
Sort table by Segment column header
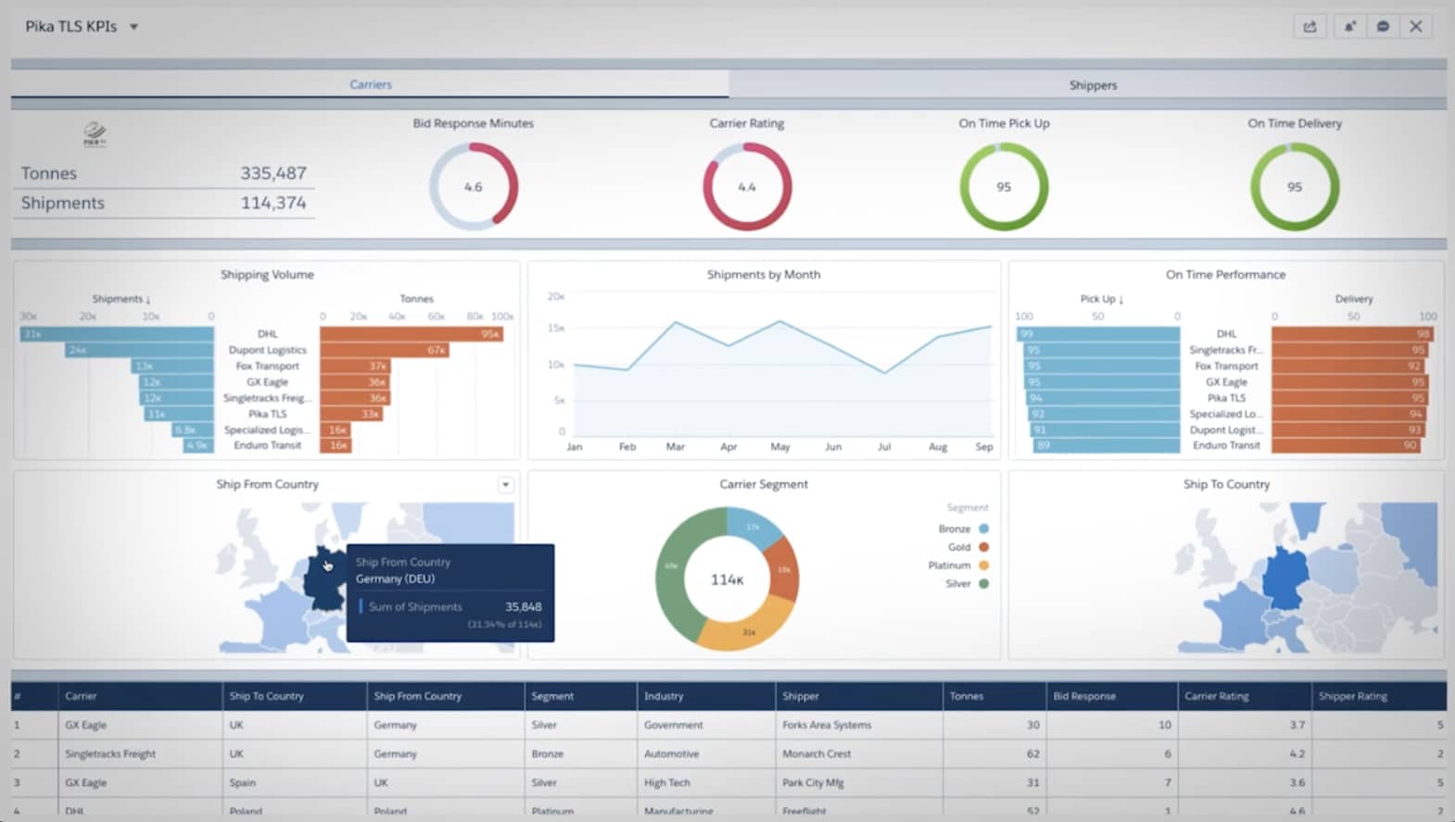point(581,696)
